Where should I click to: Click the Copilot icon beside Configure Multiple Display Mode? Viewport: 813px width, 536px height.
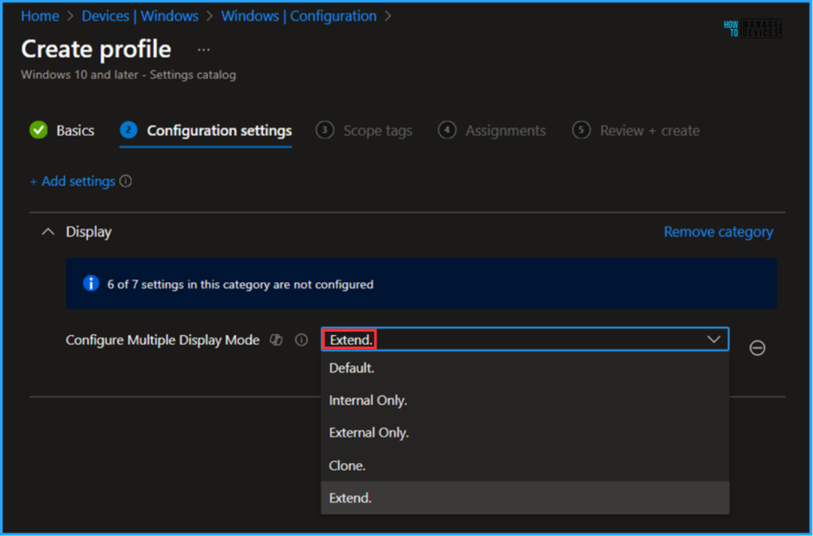pyautogui.click(x=276, y=340)
